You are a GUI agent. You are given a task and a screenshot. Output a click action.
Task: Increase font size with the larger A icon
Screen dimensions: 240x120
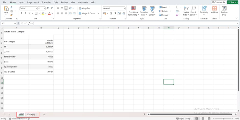point(47,8)
